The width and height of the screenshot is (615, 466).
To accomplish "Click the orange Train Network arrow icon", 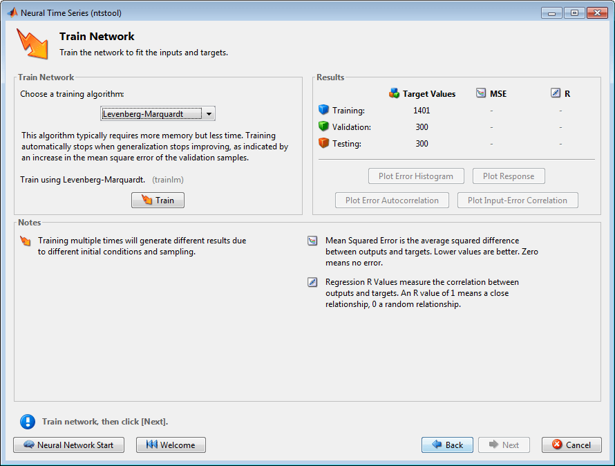I will tap(32, 43).
